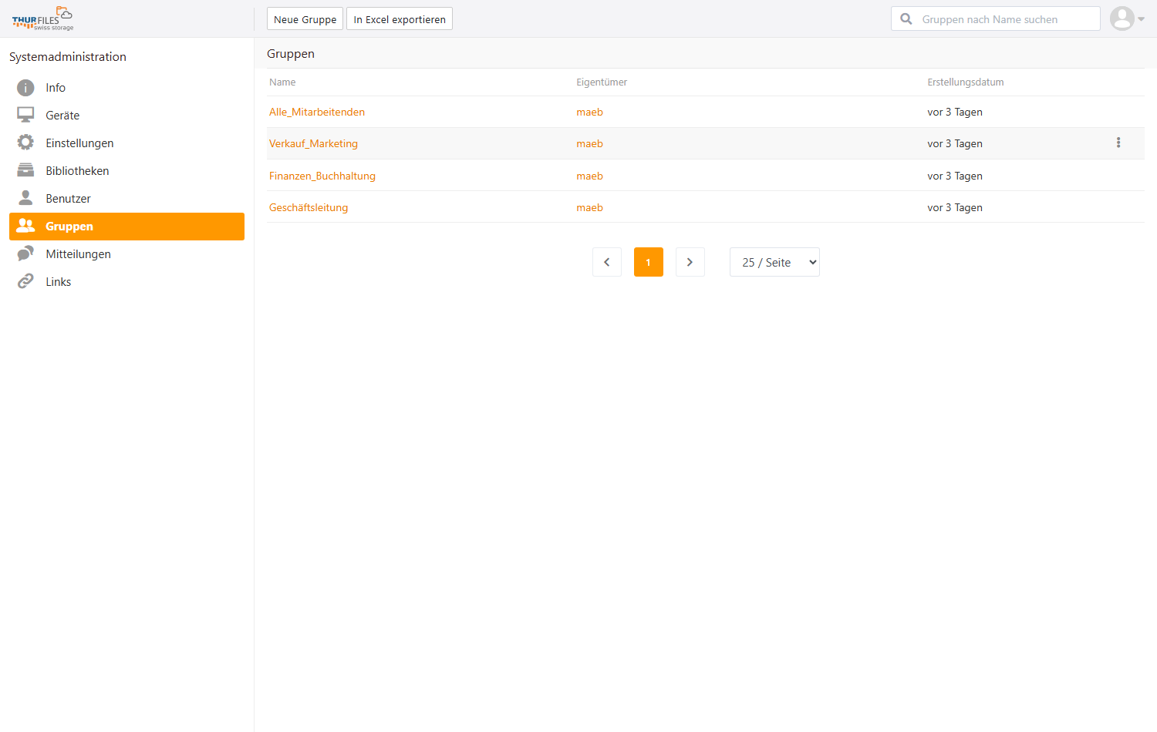Click the Name column header

[x=282, y=82]
